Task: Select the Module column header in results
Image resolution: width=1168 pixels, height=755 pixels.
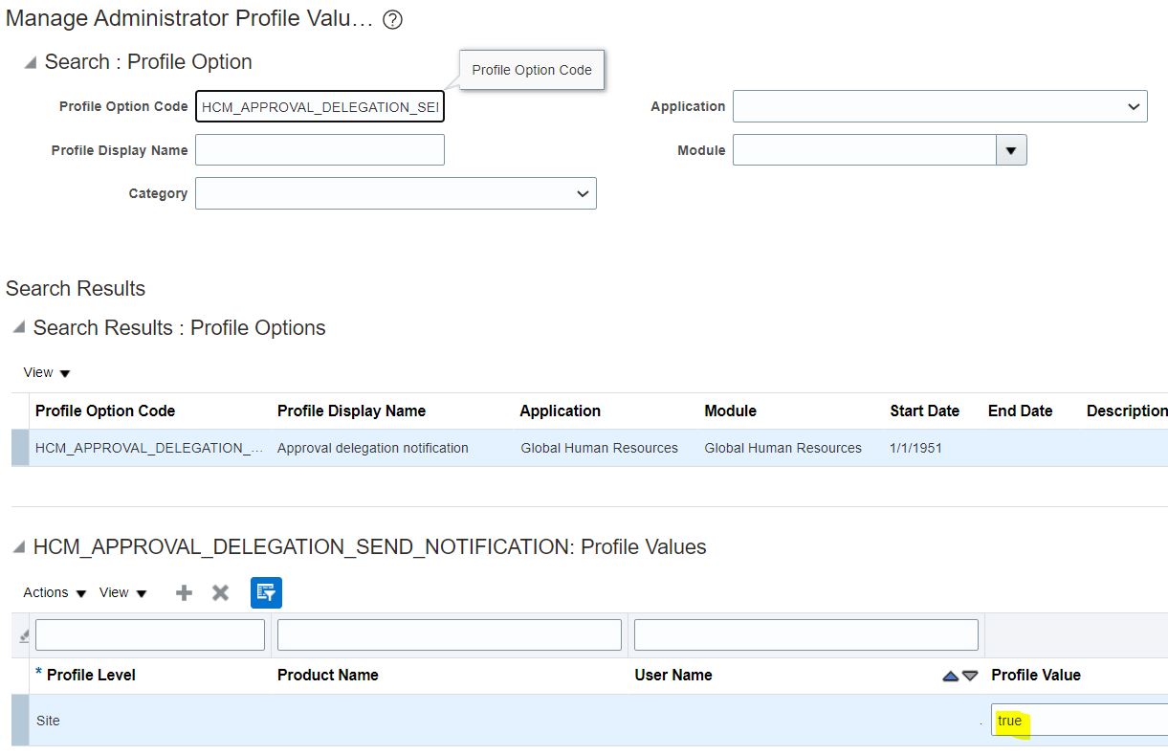Action: 730,411
